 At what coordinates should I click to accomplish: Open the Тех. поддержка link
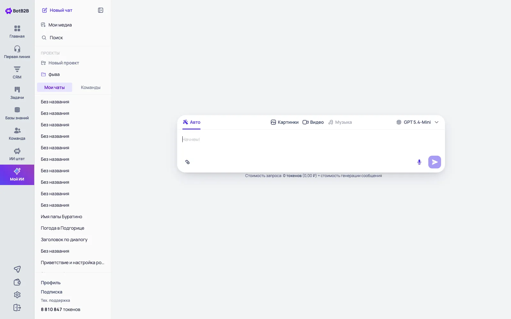point(56,300)
